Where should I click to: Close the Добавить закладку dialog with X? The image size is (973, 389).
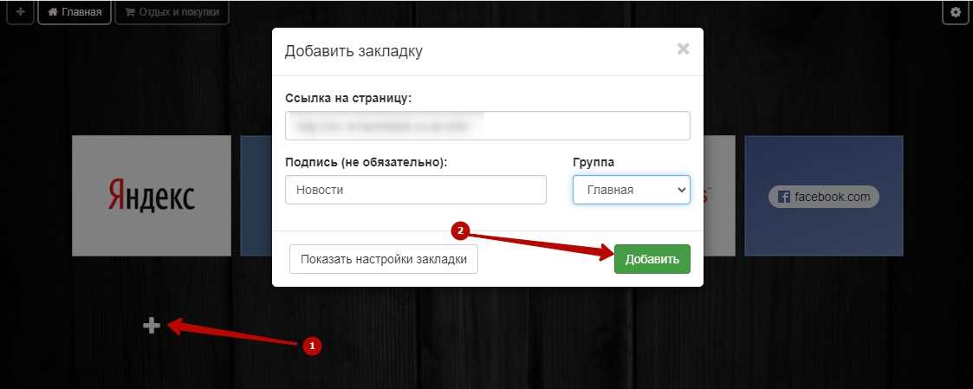click(x=683, y=49)
